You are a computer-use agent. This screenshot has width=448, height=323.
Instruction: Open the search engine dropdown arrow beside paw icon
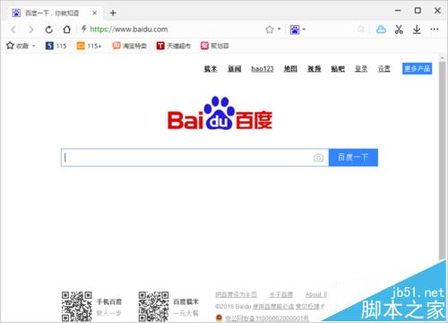(x=304, y=29)
